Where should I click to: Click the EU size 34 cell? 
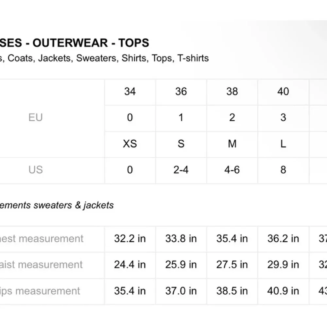(130, 92)
